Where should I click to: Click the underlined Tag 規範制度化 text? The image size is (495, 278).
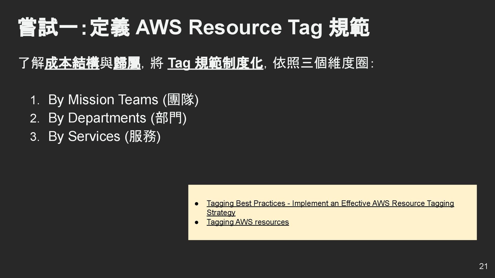(215, 63)
